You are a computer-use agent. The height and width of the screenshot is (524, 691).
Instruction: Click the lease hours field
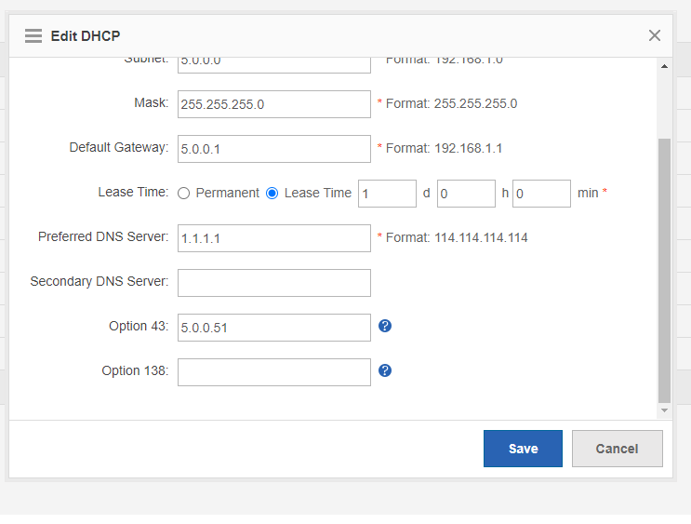click(x=466, y=194)
